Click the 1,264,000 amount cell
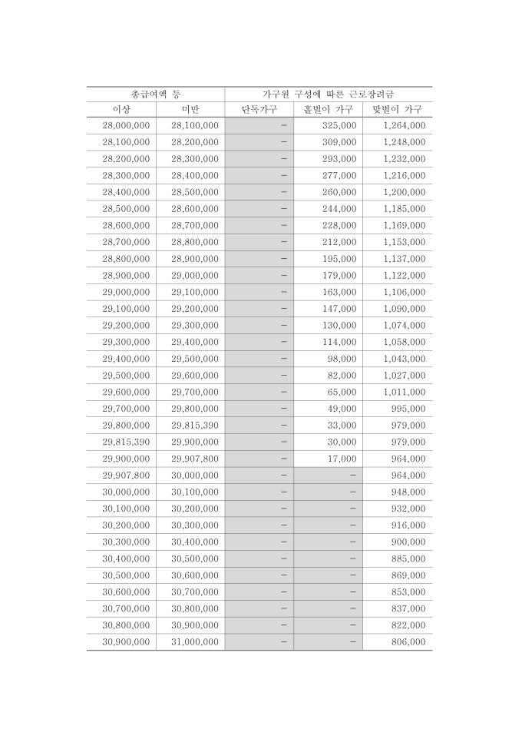The width and height of the screenshot is (522, 739). pos(405,125)
